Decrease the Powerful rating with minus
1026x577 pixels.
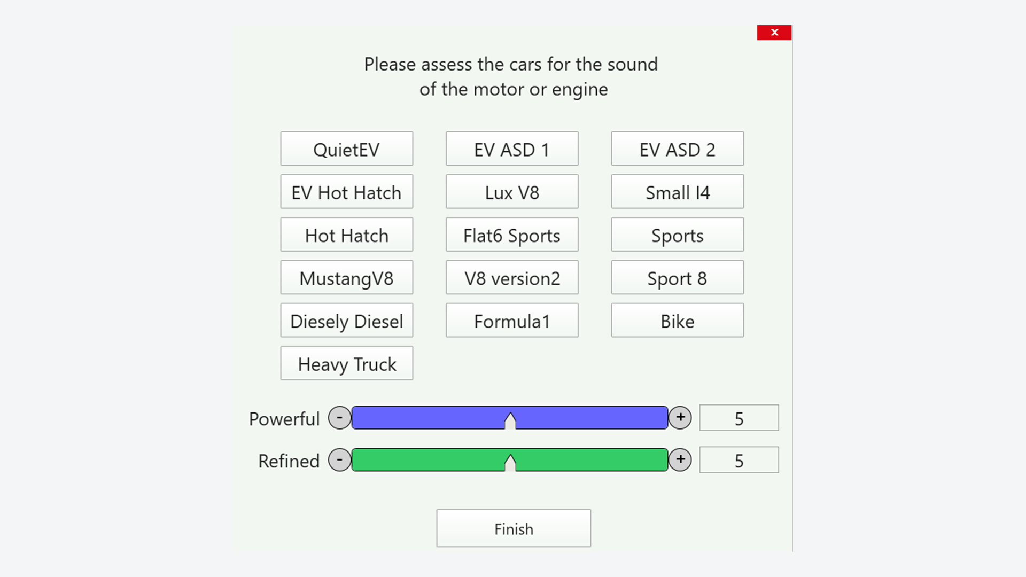tap(339, 418)
